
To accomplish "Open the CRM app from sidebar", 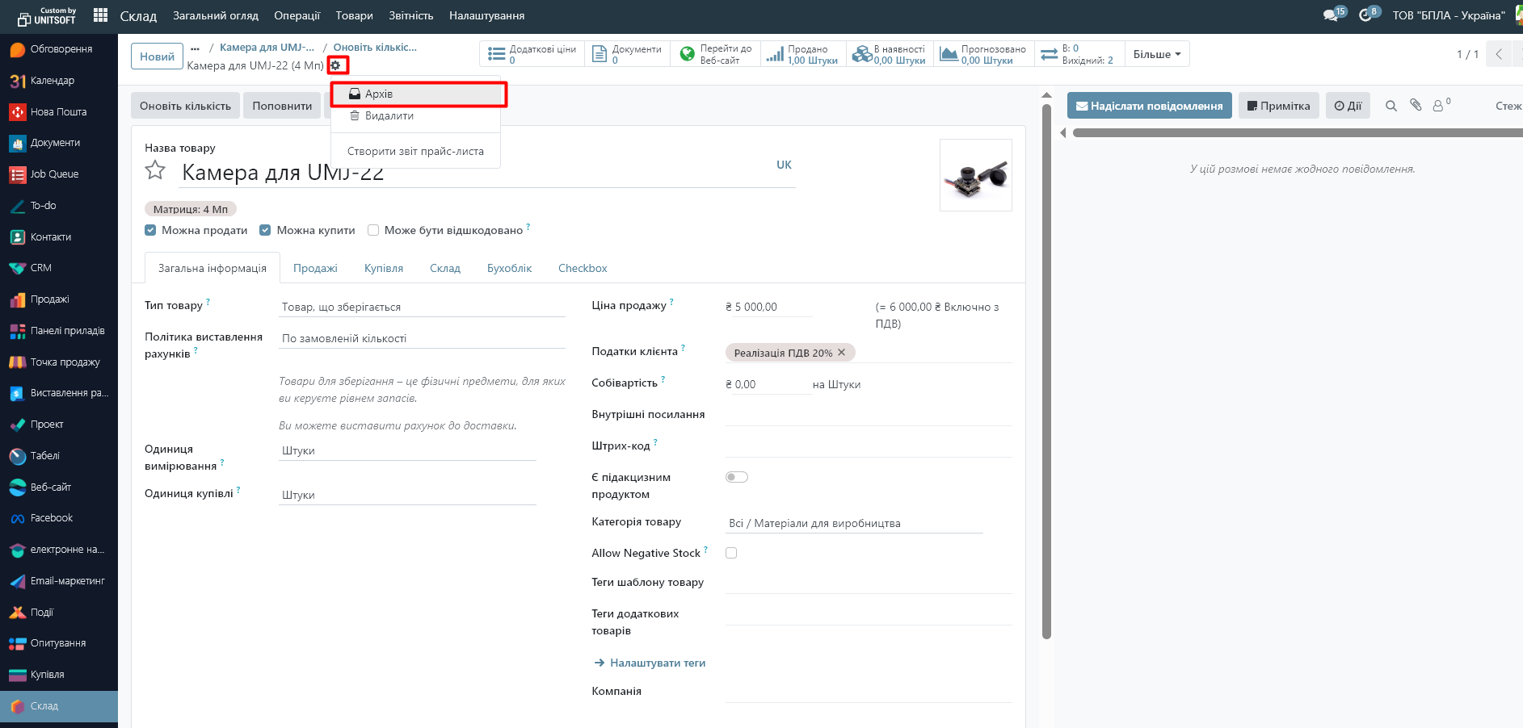I will (40, 268).
